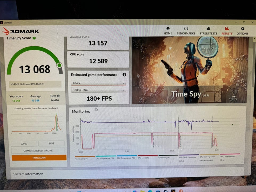Click the Average score 13 388
256x192 pixels.
coord(35,101)
